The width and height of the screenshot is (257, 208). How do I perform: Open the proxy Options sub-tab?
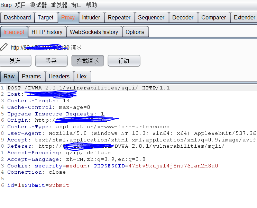[x=135, y=32]
